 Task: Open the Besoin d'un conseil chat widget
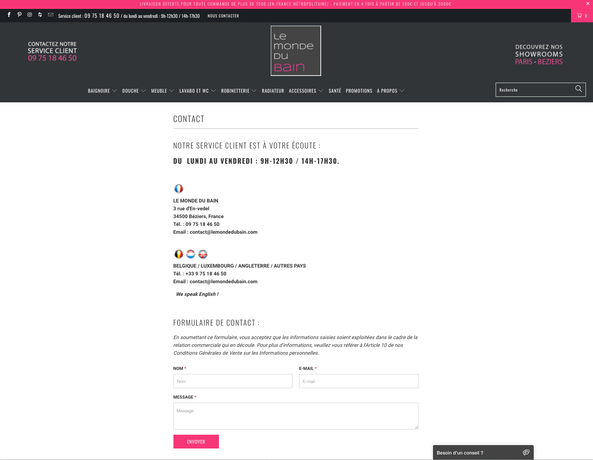point(483,453)
